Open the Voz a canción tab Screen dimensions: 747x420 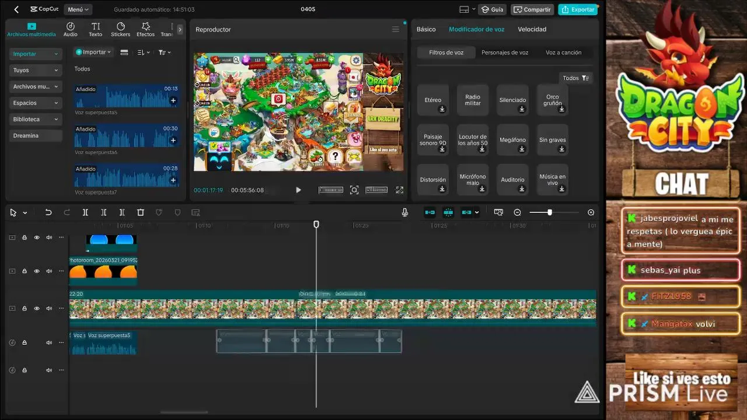point(564,52)
